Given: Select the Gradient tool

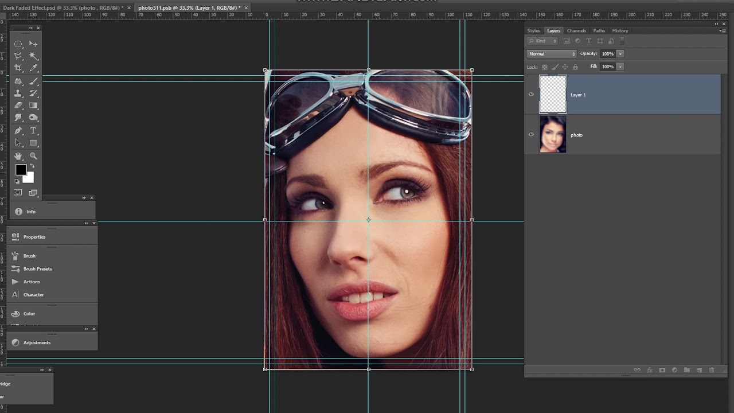Looking at the screenshot, I should 33,106.
